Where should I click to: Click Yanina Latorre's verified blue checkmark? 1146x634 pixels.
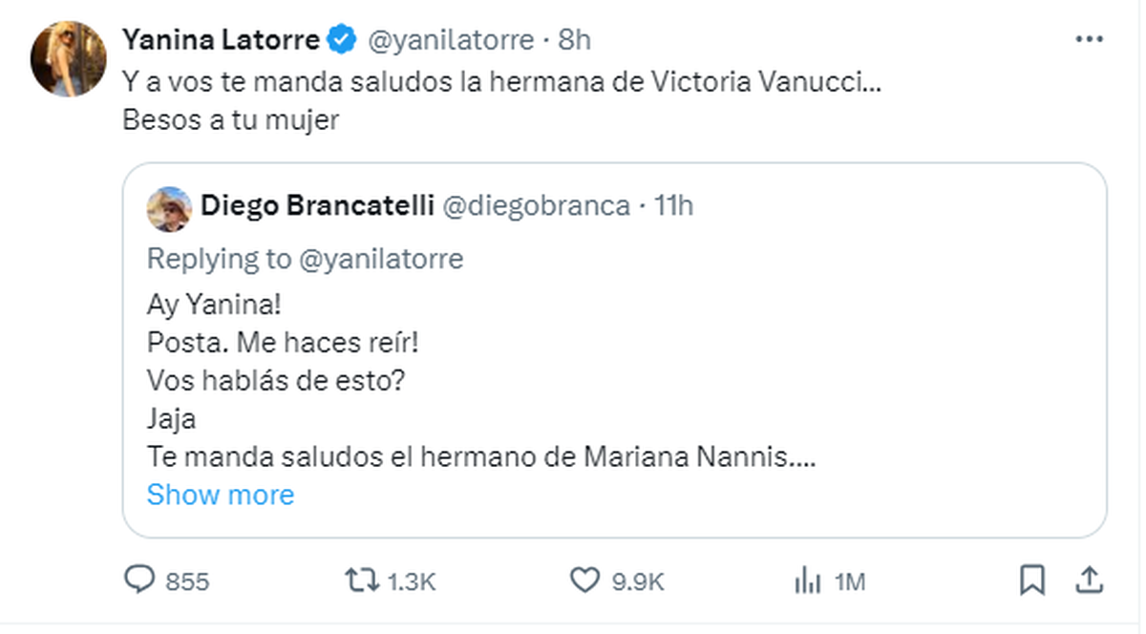click(x=339, y=39)
